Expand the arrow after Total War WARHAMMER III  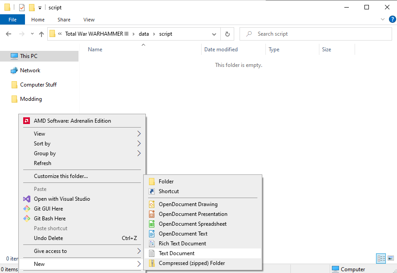pyautogui.click(x=133, y=34)
